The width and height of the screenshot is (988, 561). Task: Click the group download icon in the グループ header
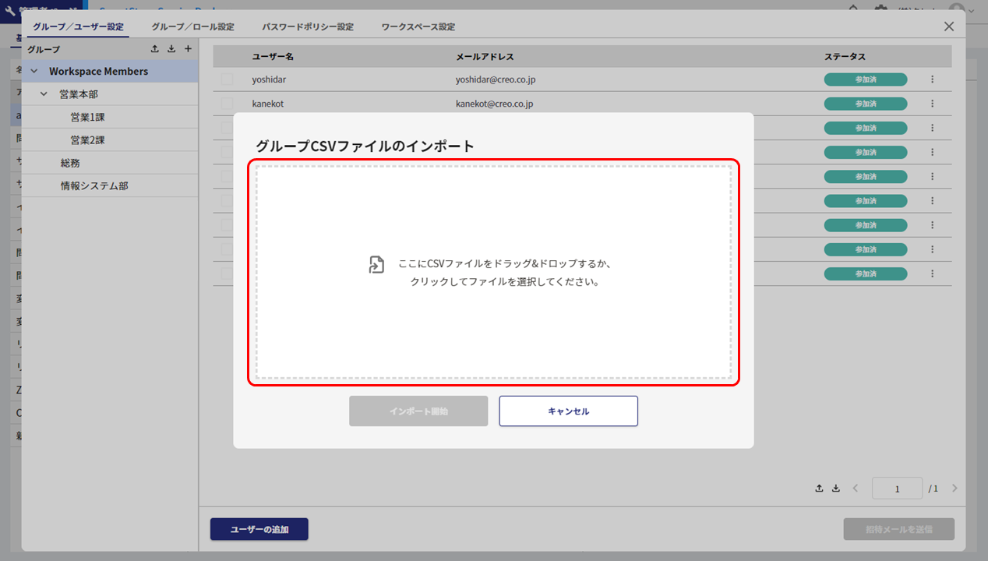pyautogui.click(x=171, y=49)
